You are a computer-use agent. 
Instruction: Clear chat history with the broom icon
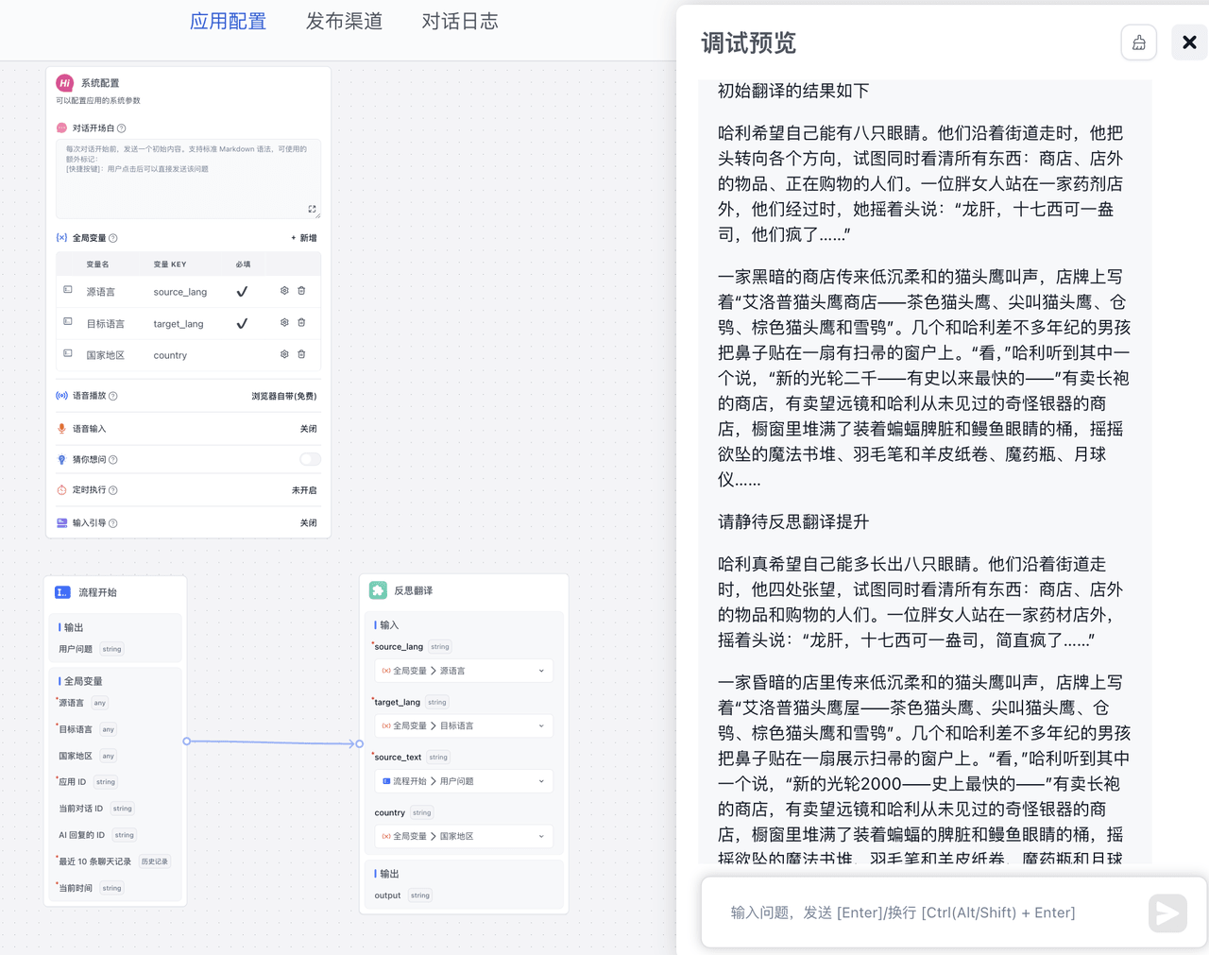1138,43
